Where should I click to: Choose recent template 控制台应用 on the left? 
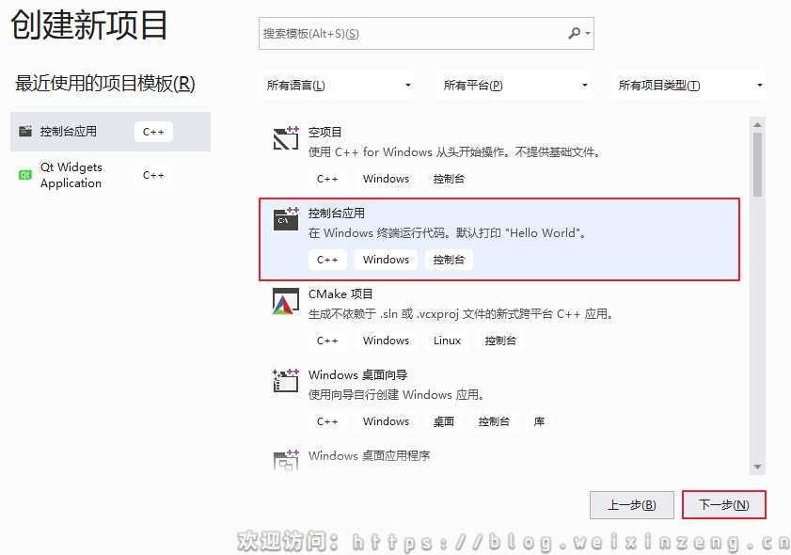(110, 132)
